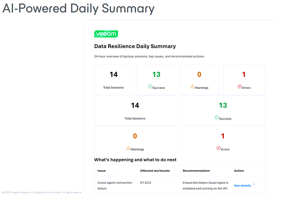Image resolution: width=281 pixels, height=197 pixels.
Task: Click the EY-DC2 affected workload entry
Action: (146, 183)
